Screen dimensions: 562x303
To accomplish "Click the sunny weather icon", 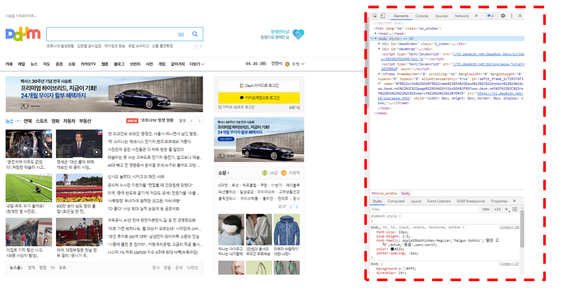I will pos(287,64).
